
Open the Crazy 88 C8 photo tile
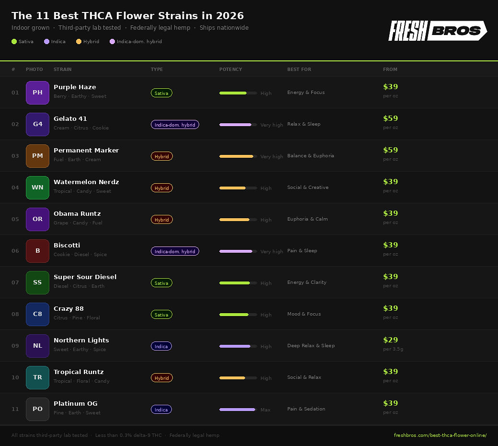click(x=37, y=314)
